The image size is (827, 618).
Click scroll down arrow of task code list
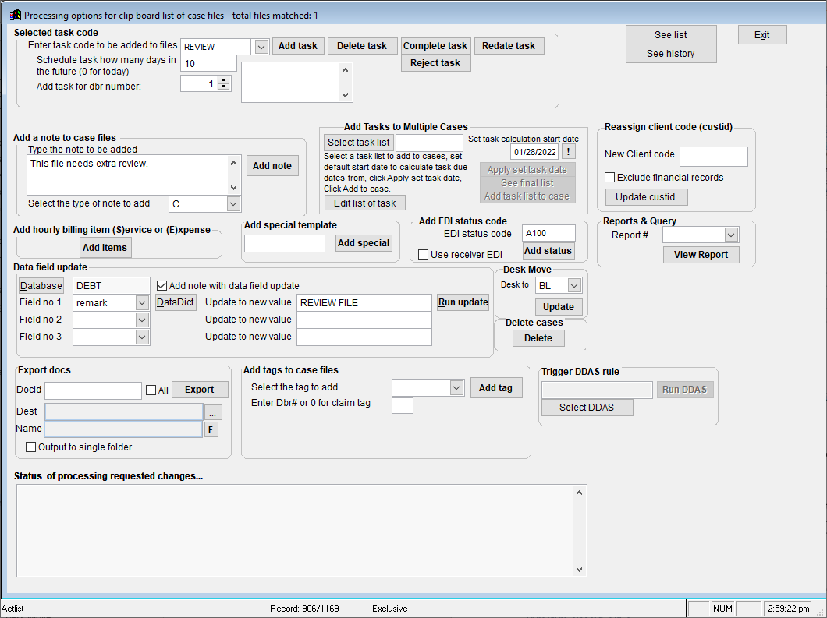click(x=345, y=95)
